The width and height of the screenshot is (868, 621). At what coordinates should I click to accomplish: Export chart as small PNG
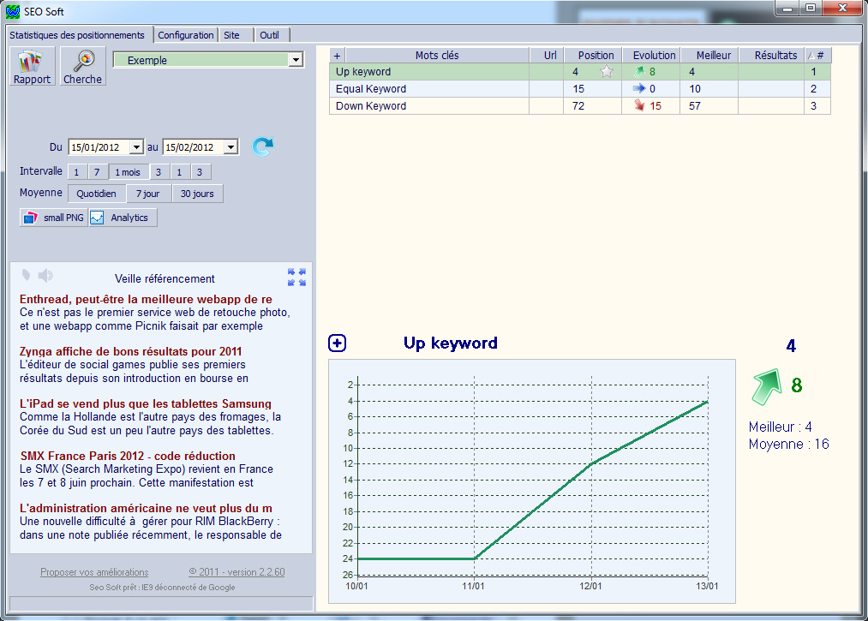[x=54, y=218]
